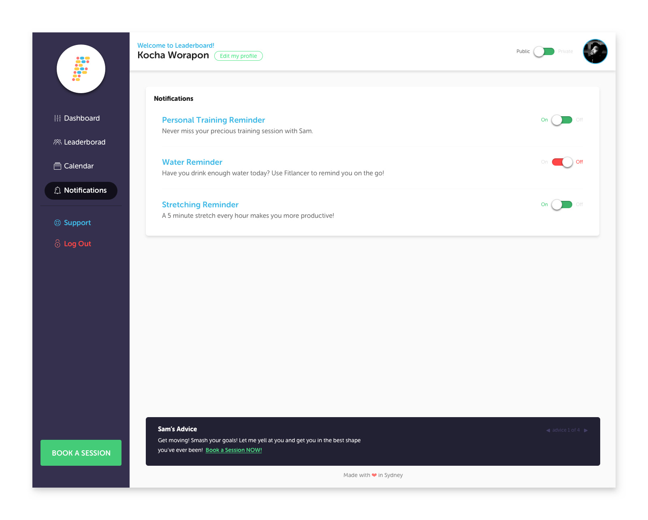Select the Dashboard icon in the sidebar
648x520 pixels.
tap(57, 118)
